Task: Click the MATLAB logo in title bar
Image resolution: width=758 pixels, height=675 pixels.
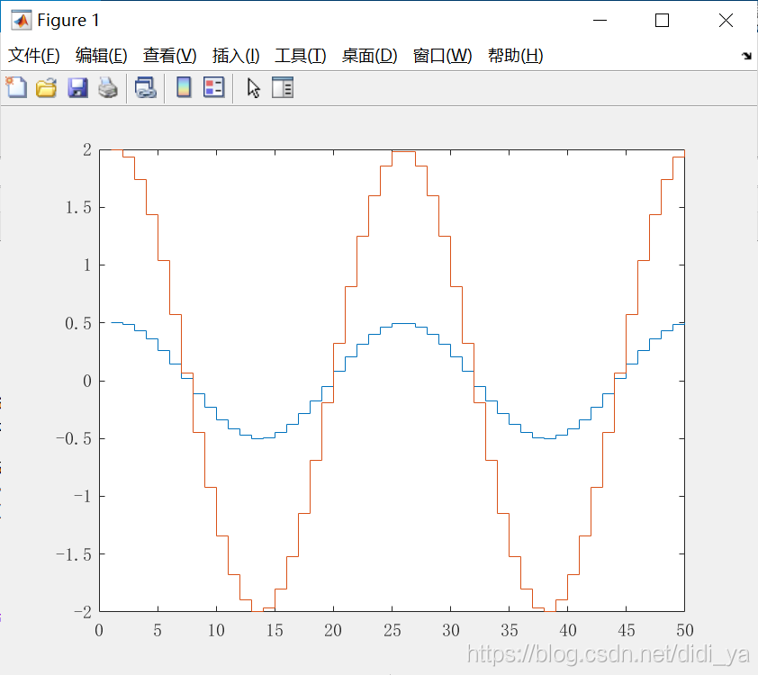Action: point(22,21)
